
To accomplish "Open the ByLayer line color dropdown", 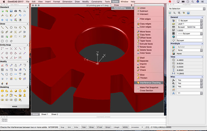I will [189, 21].
